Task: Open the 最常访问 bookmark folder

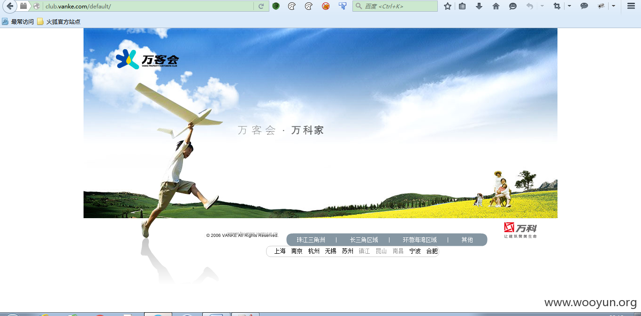Action: 18,22
